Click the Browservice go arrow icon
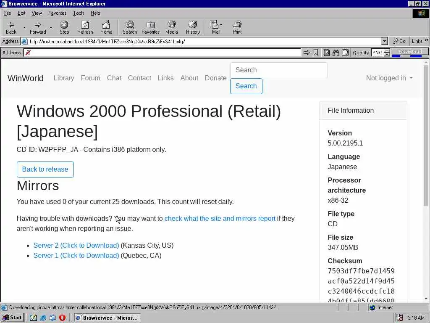Screen dimensions: 430x323 [x=307, y=53]
